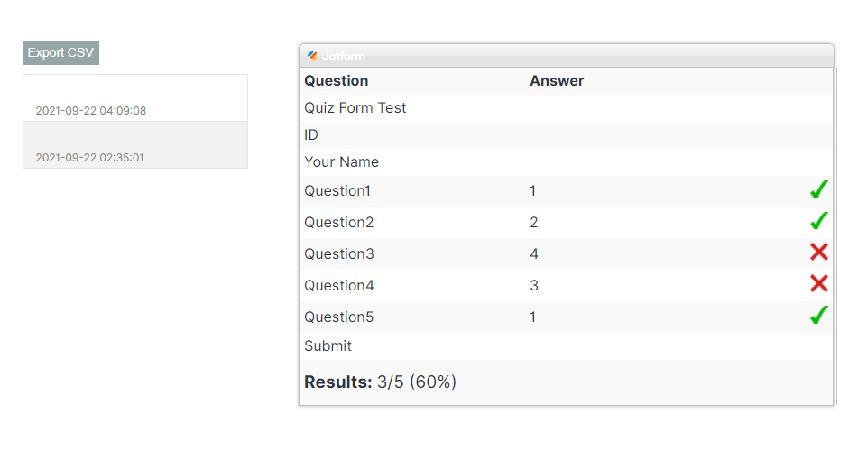Click the Your Name row
858x460 pixels.
click(x=341, y=162)
